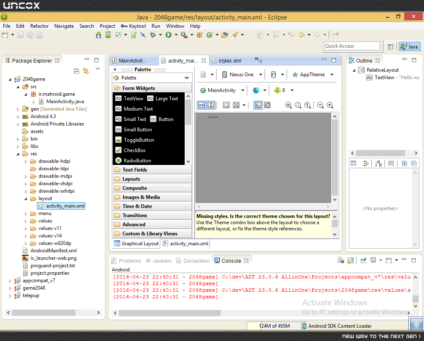Click the Save toolbar icon
The height and width of the screenshot is (341, 424).
tap(21, 35)
